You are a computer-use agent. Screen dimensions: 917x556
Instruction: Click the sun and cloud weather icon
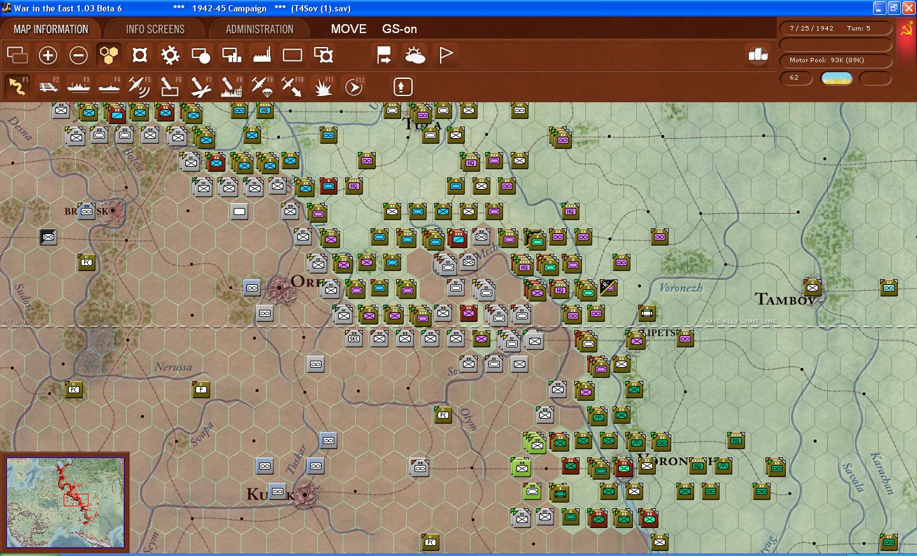tap(415, 55)
